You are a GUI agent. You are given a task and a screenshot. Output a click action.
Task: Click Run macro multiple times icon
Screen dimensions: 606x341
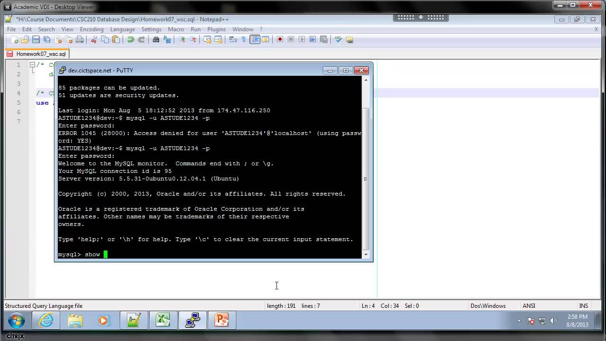312,40
